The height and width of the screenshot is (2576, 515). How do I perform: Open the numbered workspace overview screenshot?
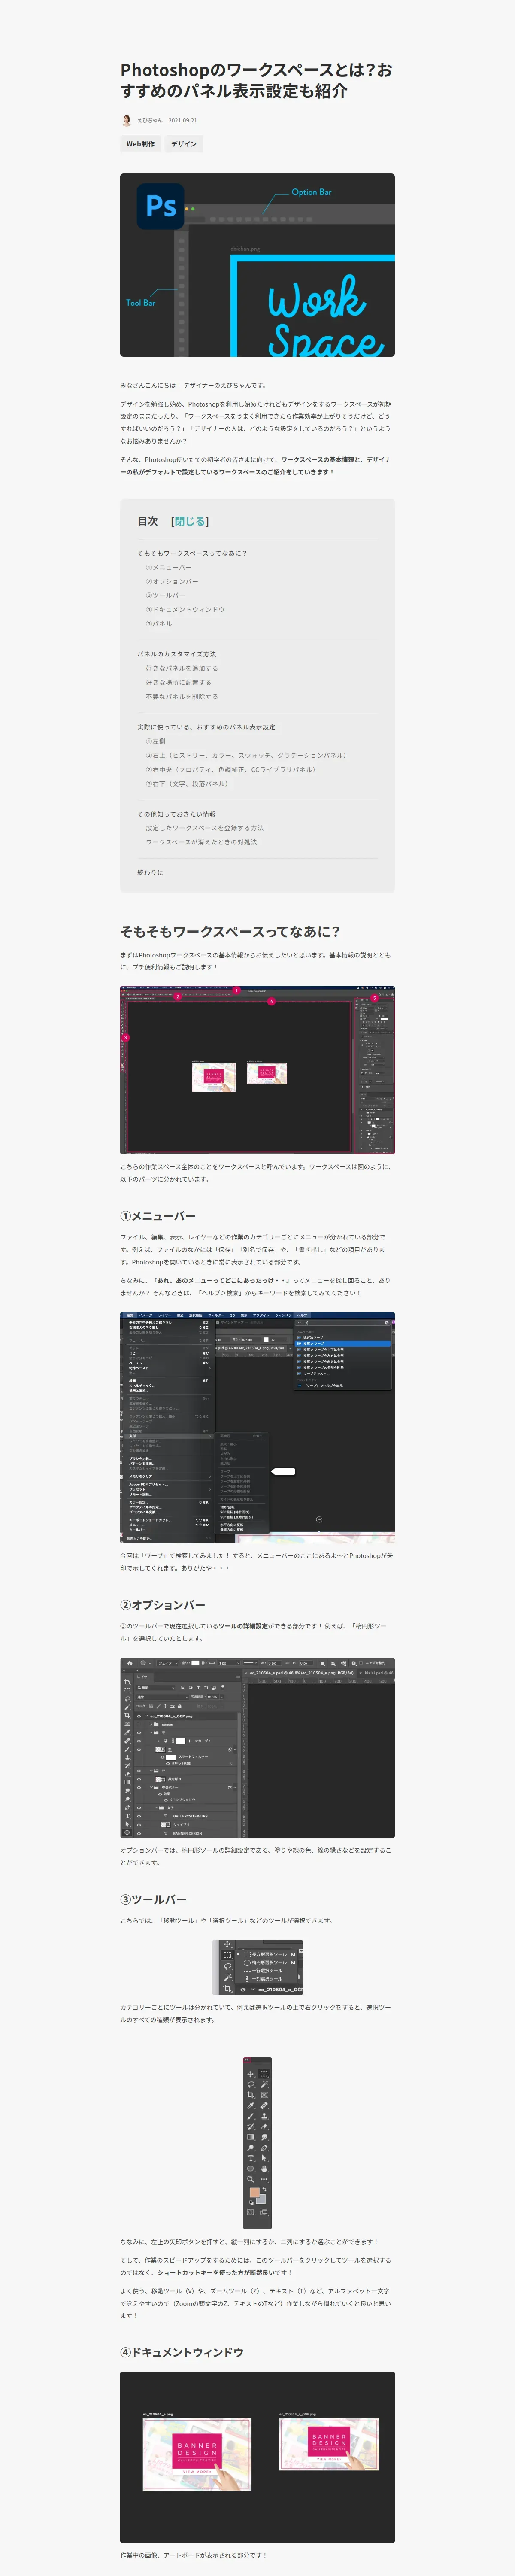coord(257,1070)
